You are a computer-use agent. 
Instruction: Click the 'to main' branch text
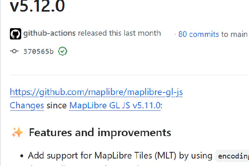click(x=235, y=34)
